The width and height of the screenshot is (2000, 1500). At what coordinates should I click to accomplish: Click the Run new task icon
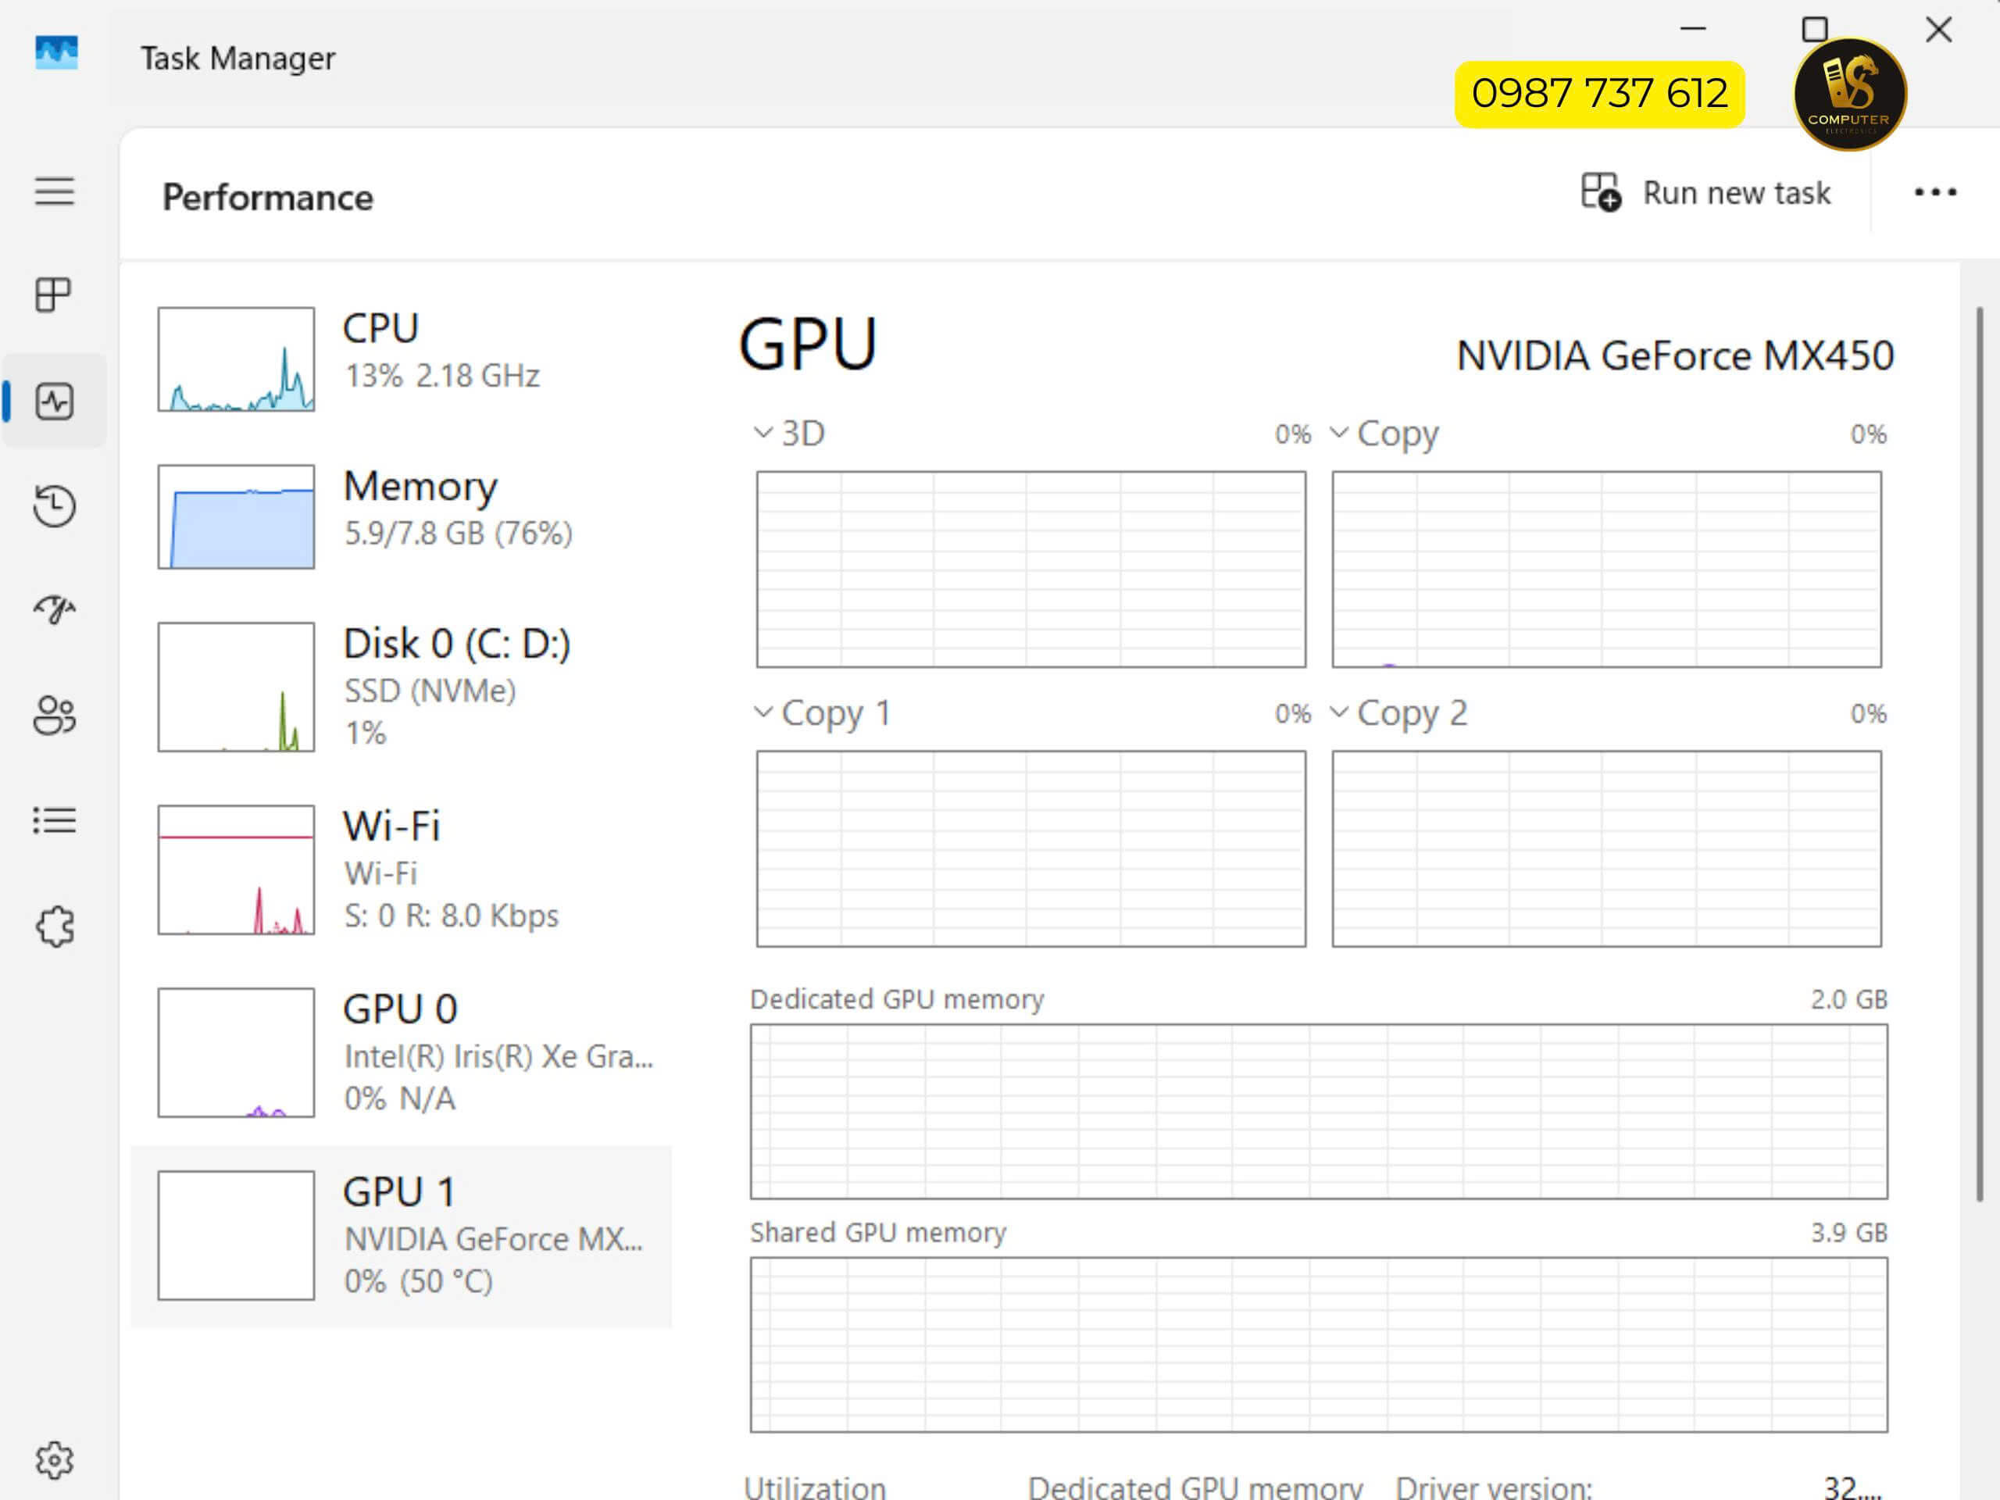pyautogui.click(x=1600, y=193)
